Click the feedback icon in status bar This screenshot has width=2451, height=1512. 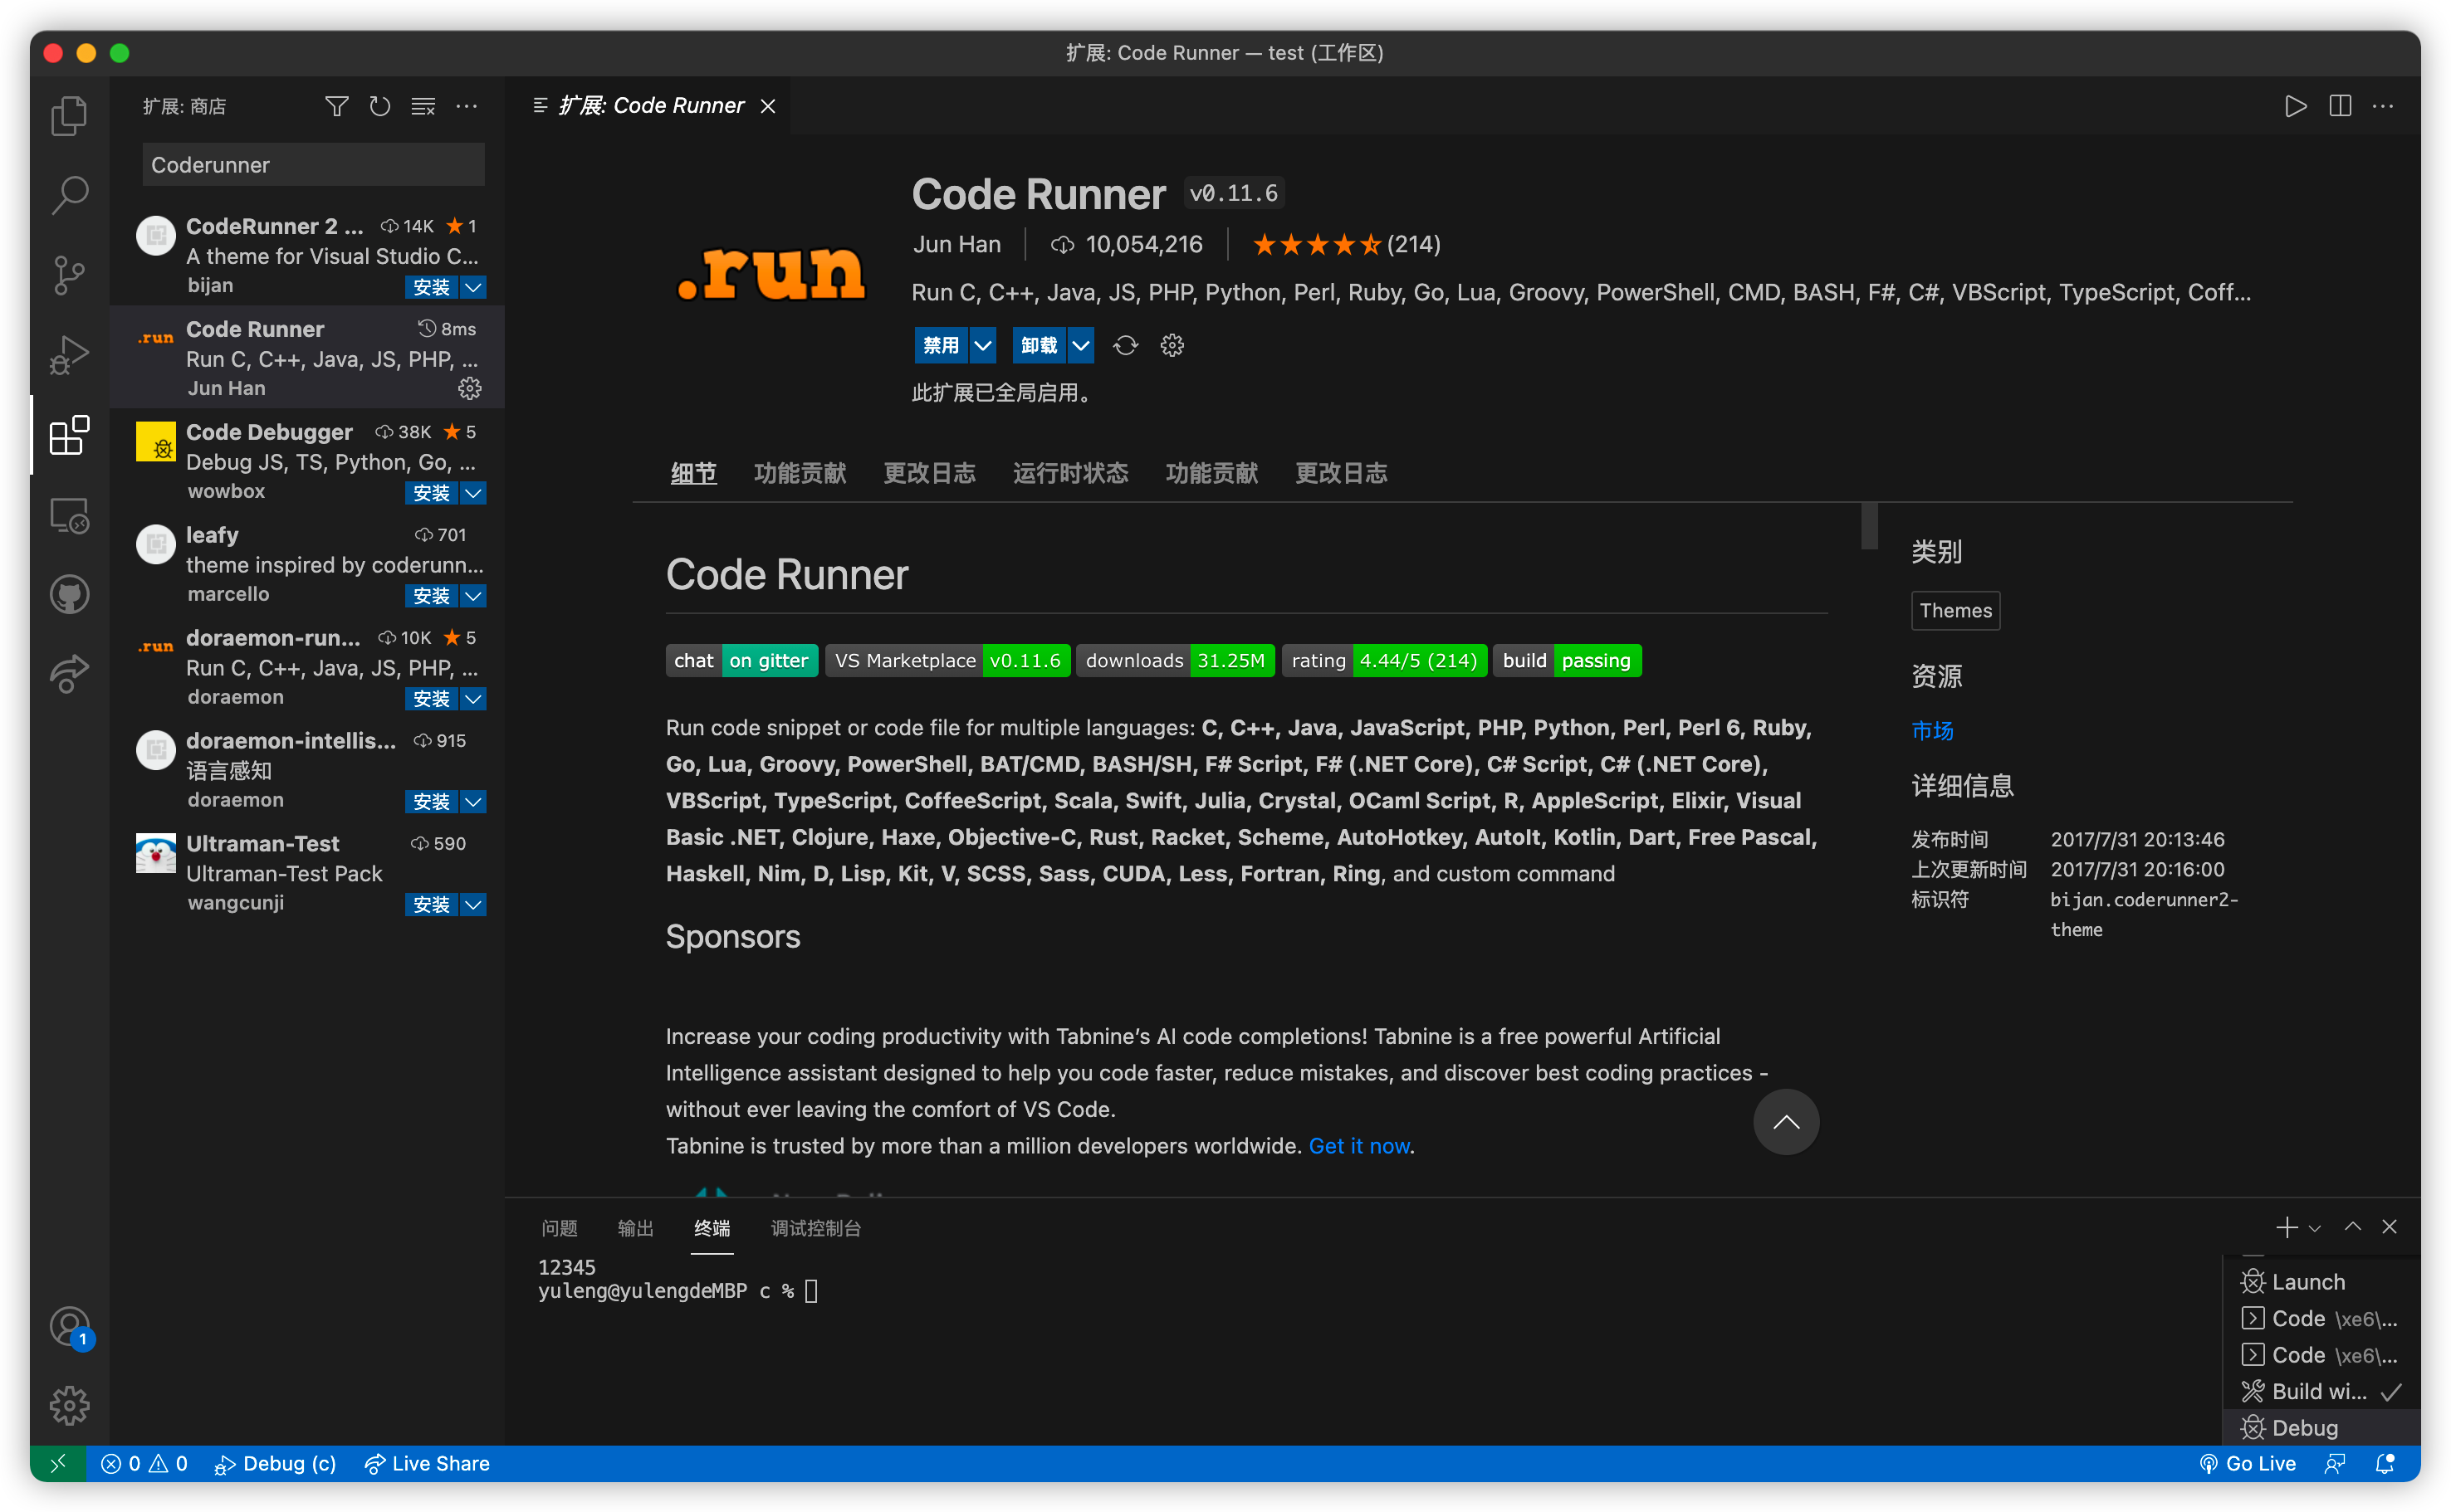coord(2335,1463)
